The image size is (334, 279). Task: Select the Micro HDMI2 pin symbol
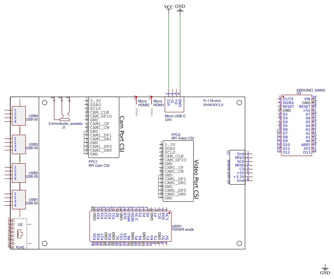(136, 100)
